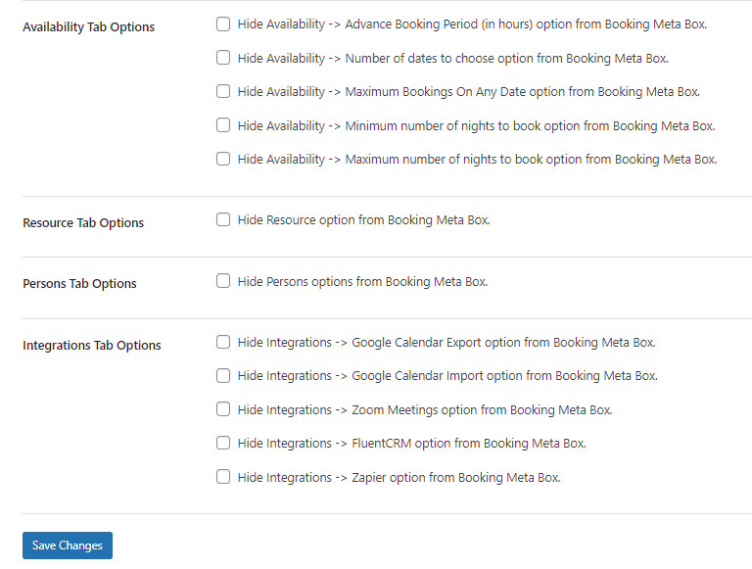
Task: Enable Hide Google Calendar Export checkbox
Action: [x=223, y=342]
